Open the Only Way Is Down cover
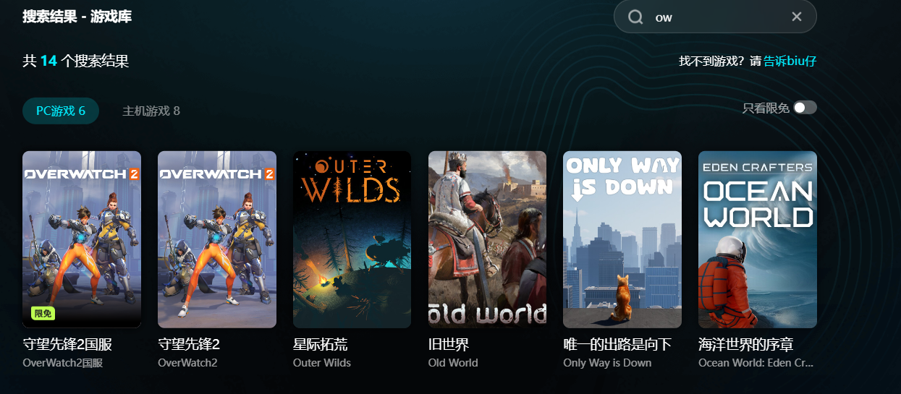901x394 pixels. click(x=622, y=239)
